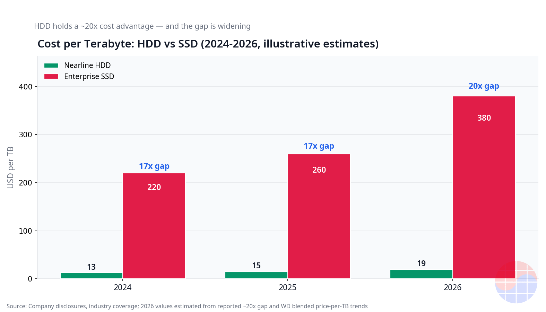Image resolution: width=546 pixels, height=312 pixels.
Task: Click the '400' y-axis tick label
Action: click(x=26, y=87)
